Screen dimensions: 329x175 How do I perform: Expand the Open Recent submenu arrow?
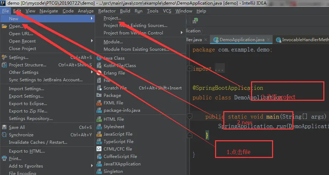point(92,41)
